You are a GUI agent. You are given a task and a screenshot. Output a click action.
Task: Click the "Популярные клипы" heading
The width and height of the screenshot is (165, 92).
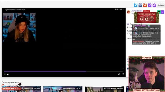coord(12,82)
